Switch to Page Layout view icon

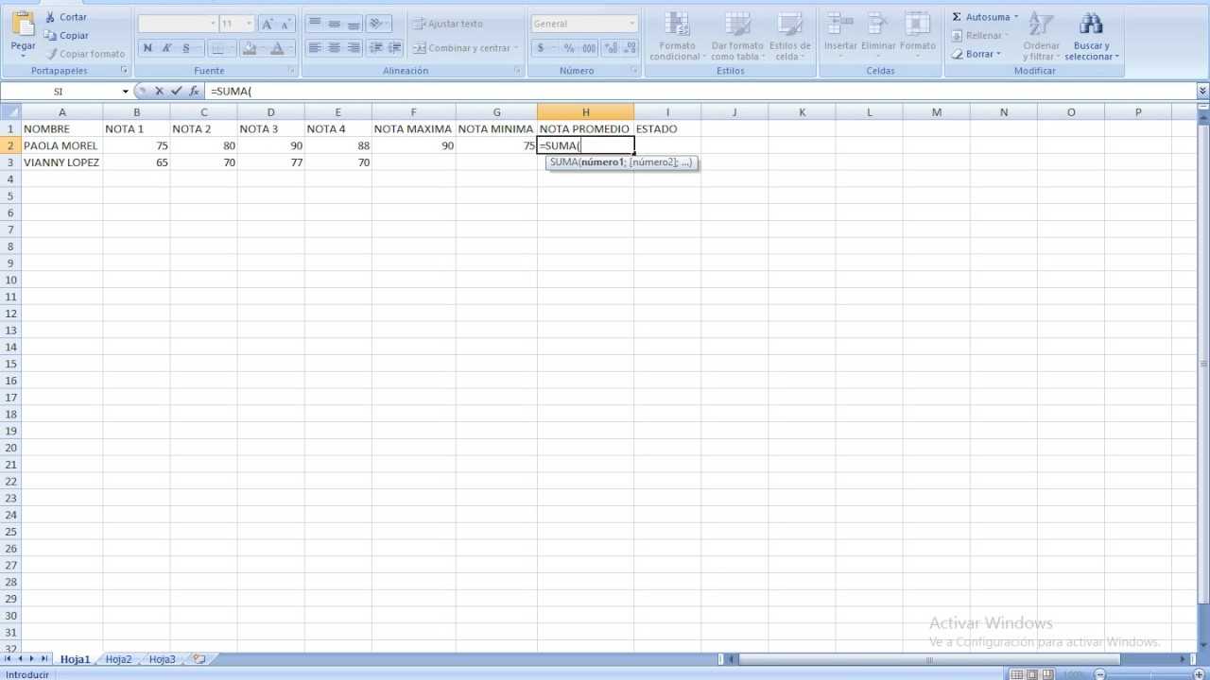[1032, 674]
